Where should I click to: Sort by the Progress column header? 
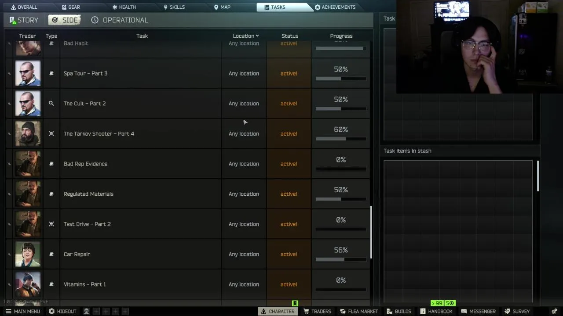[341, 36]
